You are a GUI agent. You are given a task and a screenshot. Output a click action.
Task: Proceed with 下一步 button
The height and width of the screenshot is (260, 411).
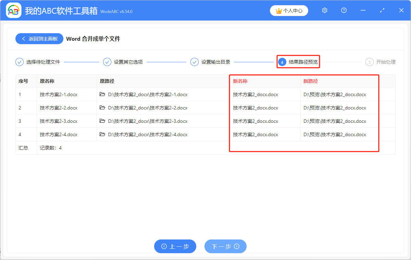[225, 246]
